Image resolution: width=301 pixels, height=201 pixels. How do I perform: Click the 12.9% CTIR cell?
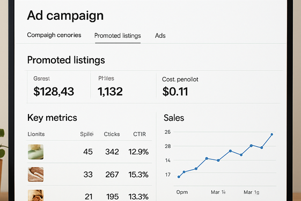click(x=138, y=152)
